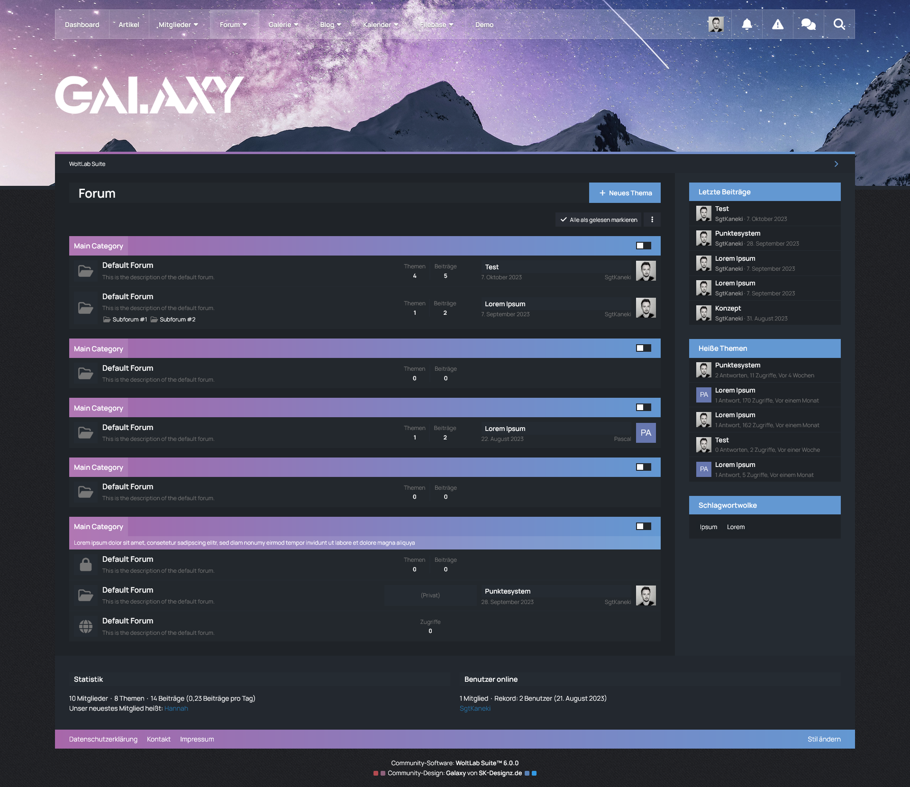
Task: Collapse the first Main Category toggle
Action: [643, 246]
